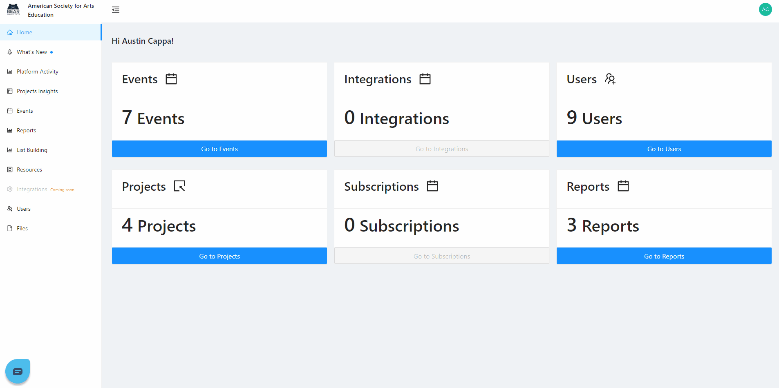This screenshot has height=388, width=779.
Task: Click the Platform Activity chart icon
Action: 10,72
